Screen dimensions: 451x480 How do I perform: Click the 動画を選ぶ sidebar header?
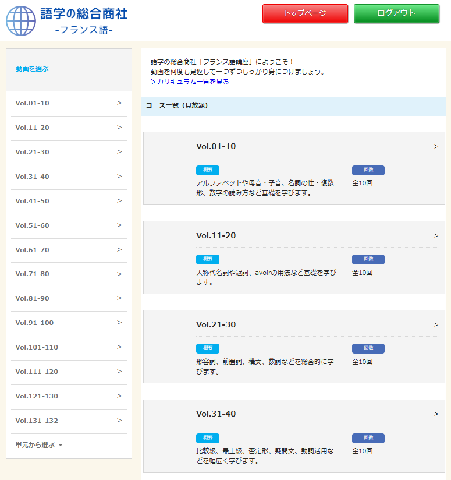(33, 69)
